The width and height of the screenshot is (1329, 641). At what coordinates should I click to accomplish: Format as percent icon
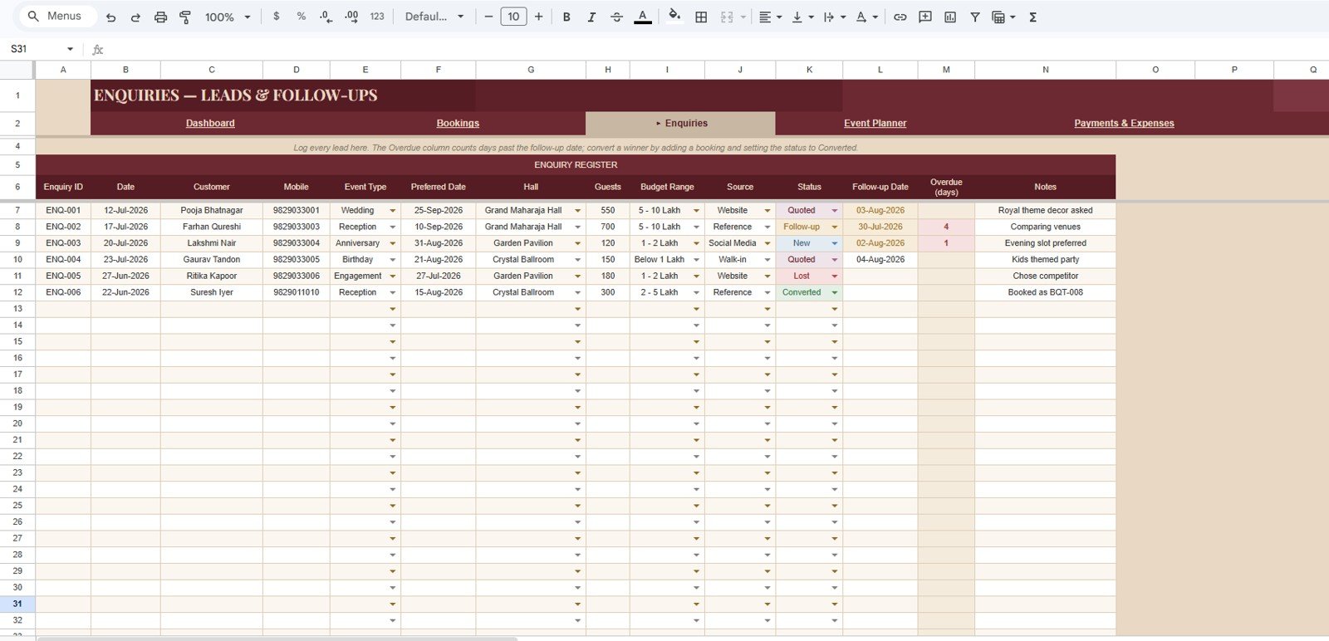click(x=301, y=17)
